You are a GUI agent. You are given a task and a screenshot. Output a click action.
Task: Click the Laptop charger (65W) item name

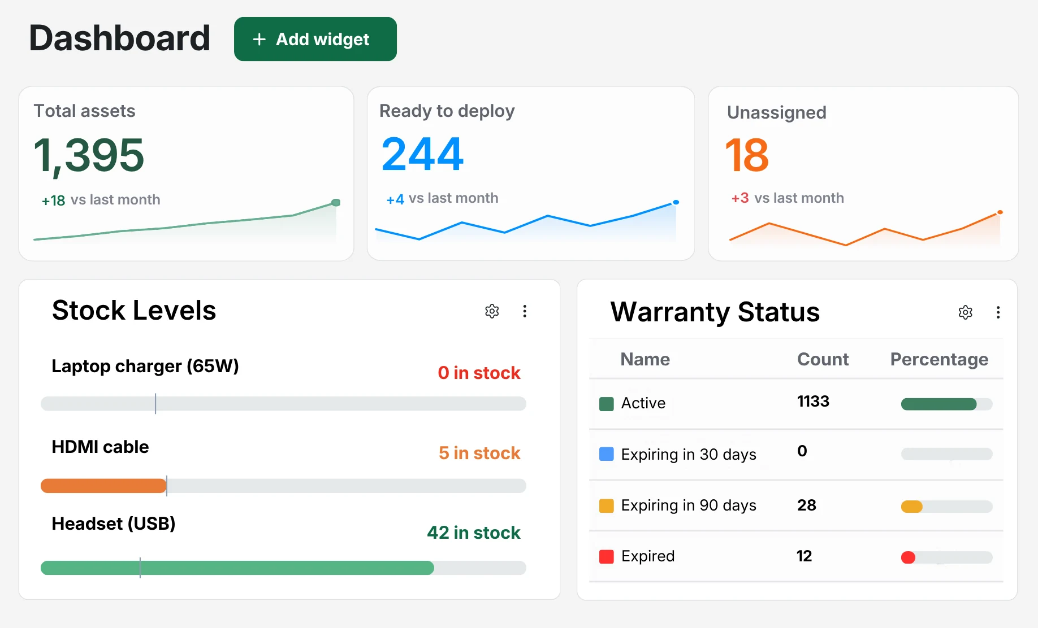145,366
